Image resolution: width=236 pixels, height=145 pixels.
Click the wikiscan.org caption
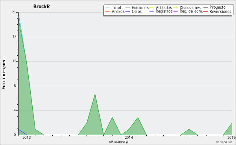118,141
